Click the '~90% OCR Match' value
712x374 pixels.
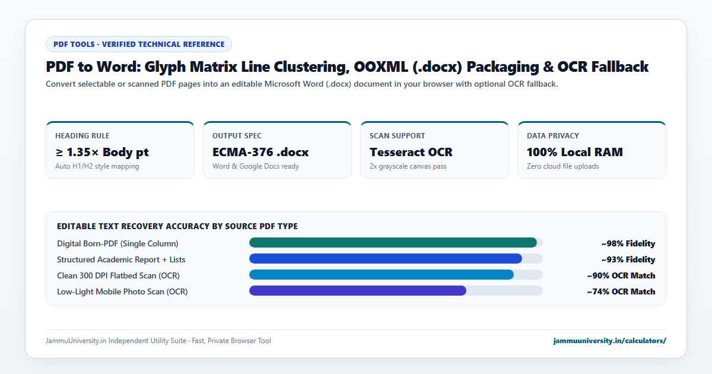point(621,275)
